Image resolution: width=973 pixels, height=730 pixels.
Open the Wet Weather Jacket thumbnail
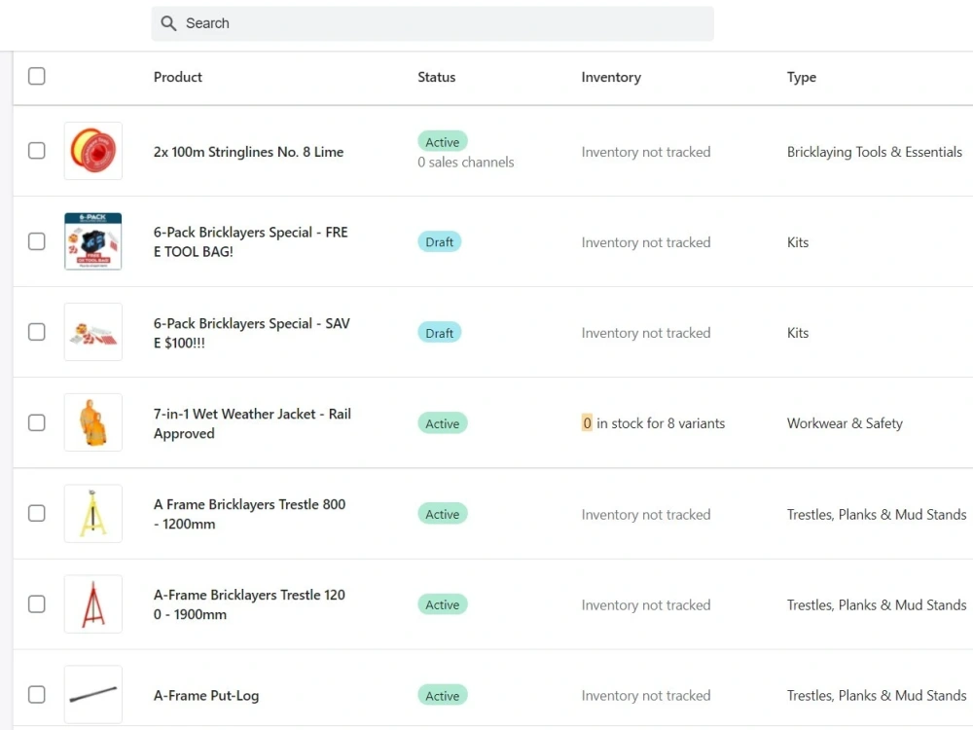(93, 422)
